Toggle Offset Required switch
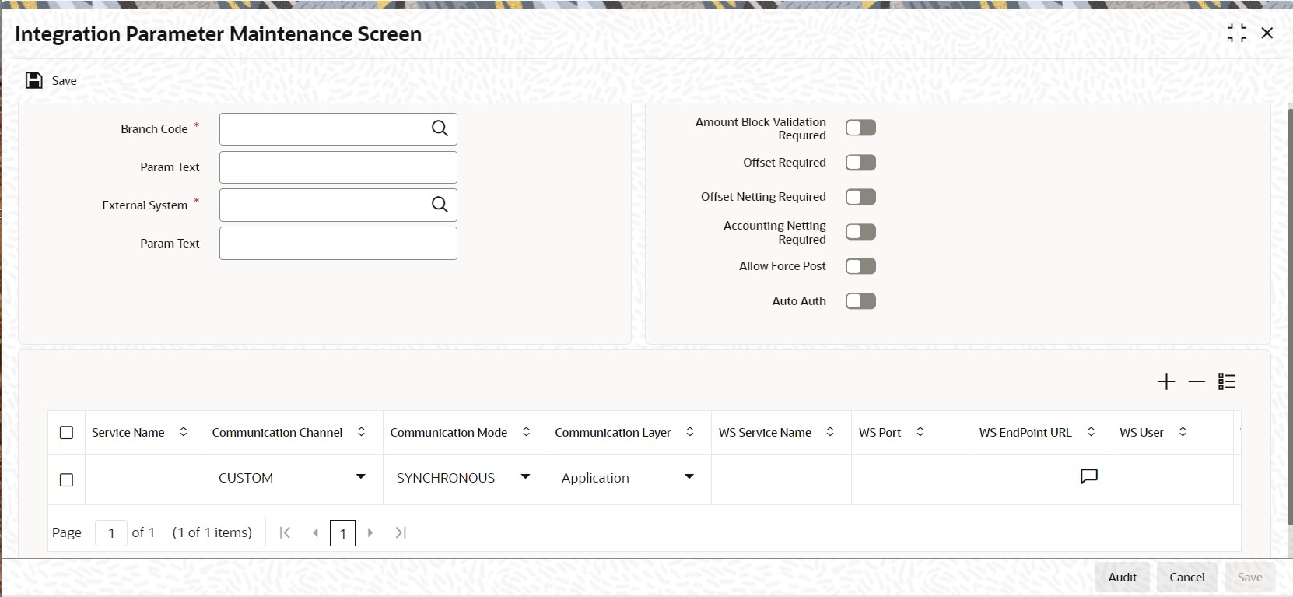 (x=860, y=163)
